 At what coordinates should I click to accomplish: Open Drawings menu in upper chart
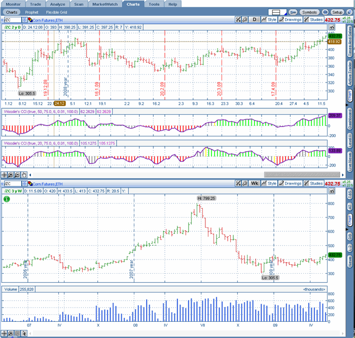[291, 20]
